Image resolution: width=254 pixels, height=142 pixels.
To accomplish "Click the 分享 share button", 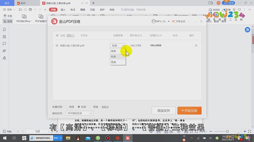I will 226,10.
